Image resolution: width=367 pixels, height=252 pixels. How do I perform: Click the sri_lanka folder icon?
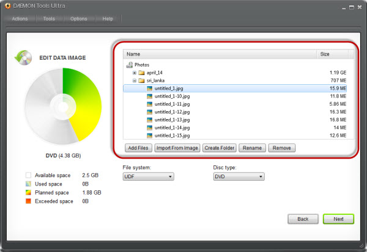(141, 81)
